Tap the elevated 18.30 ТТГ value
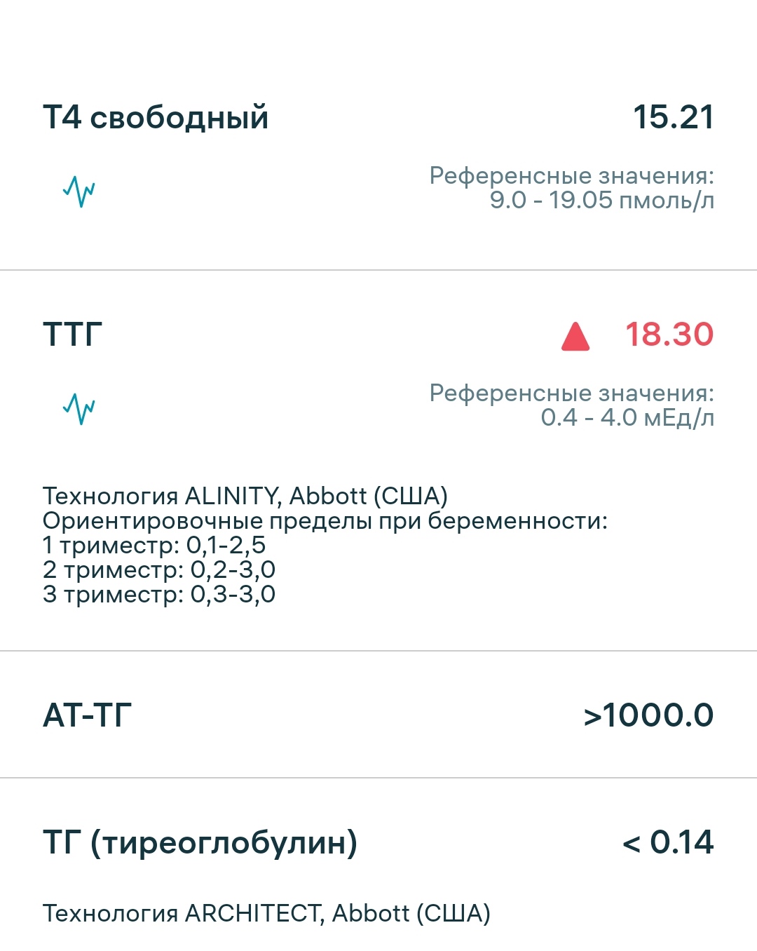Viewport: 757px width, 951px height. (x=669, y=335)
